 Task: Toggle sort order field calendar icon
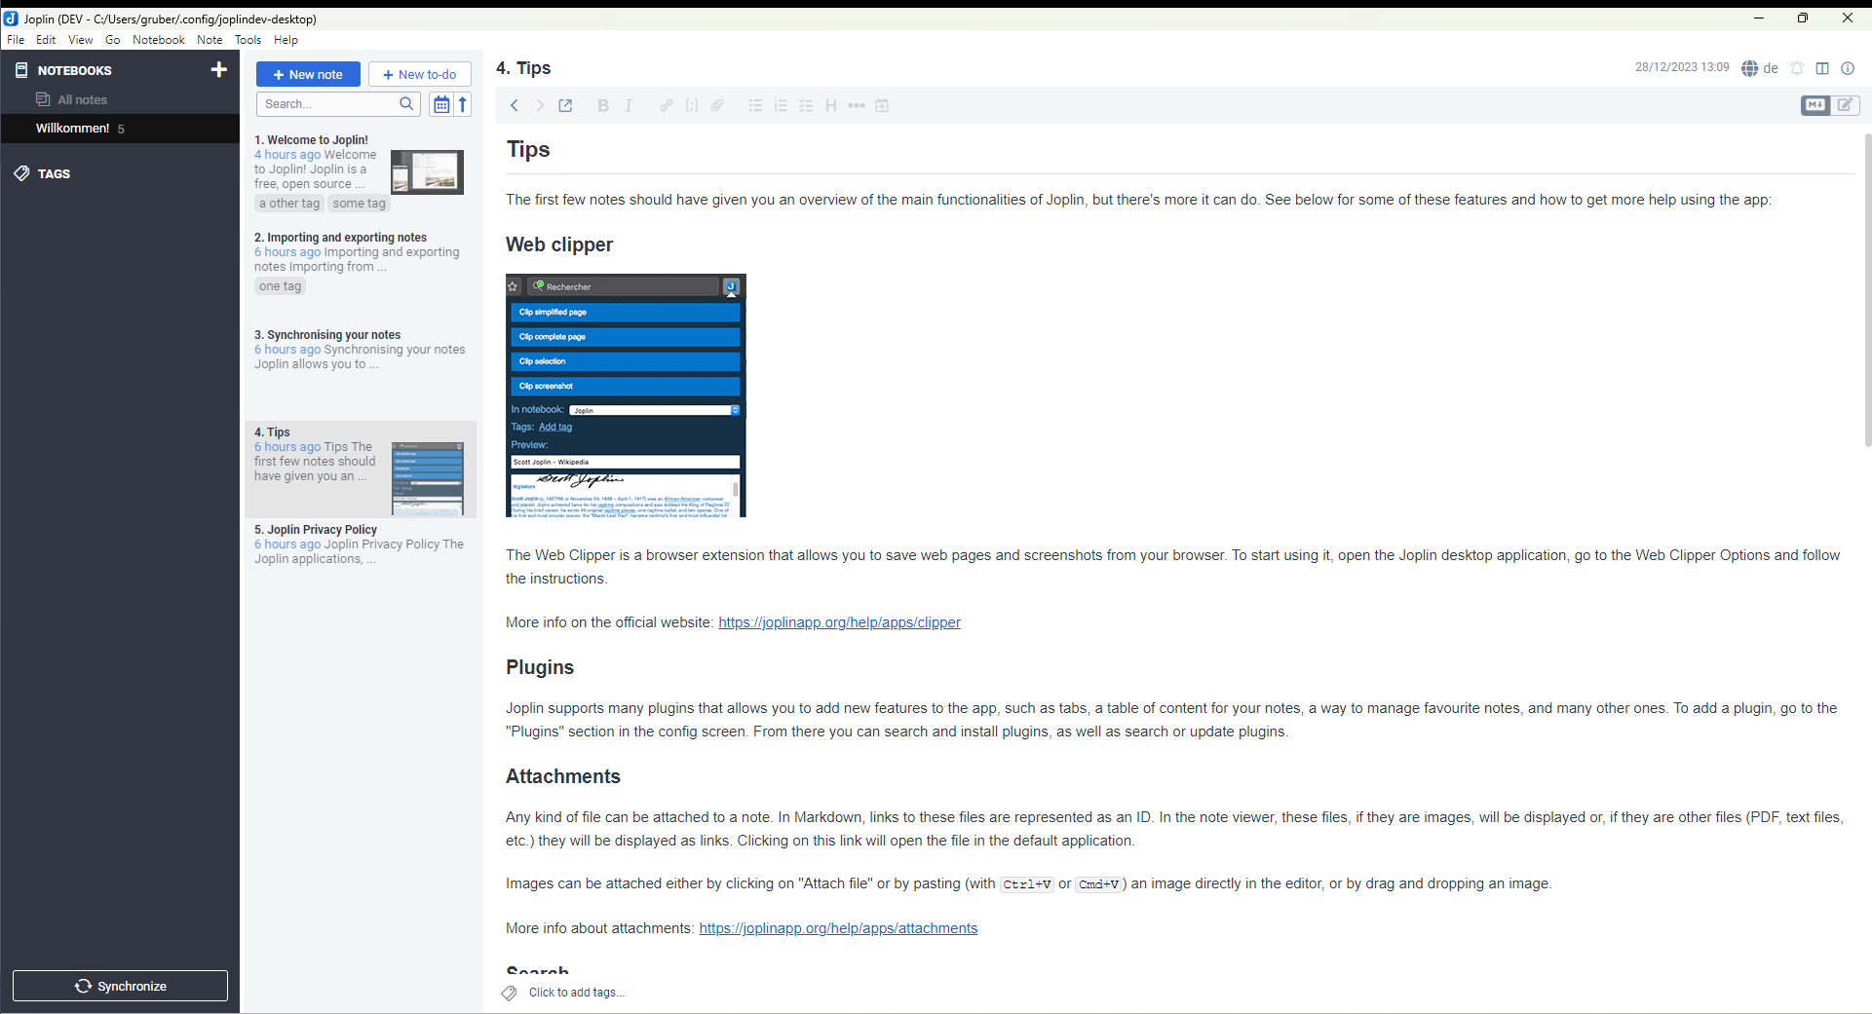(441, 104)
